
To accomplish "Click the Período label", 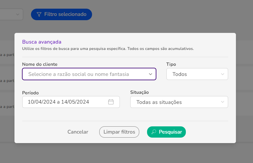I will [30, 93].
